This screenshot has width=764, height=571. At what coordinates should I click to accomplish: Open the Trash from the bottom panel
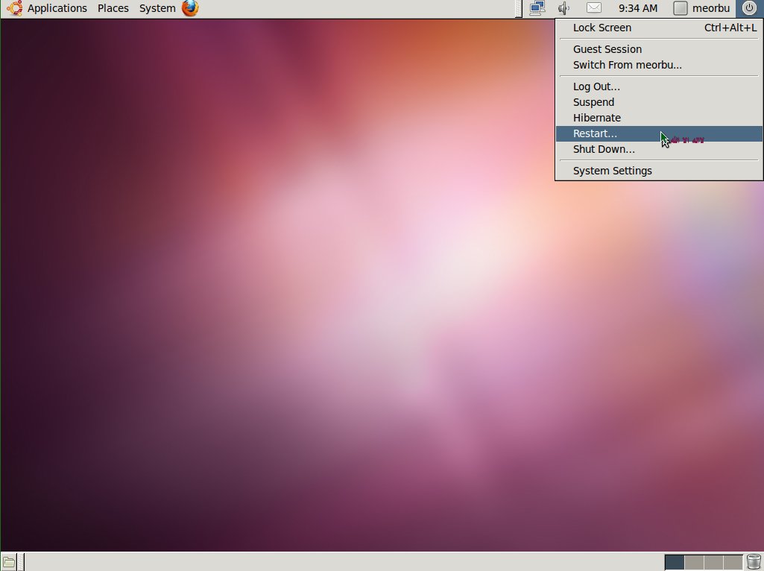pos(753,561)
